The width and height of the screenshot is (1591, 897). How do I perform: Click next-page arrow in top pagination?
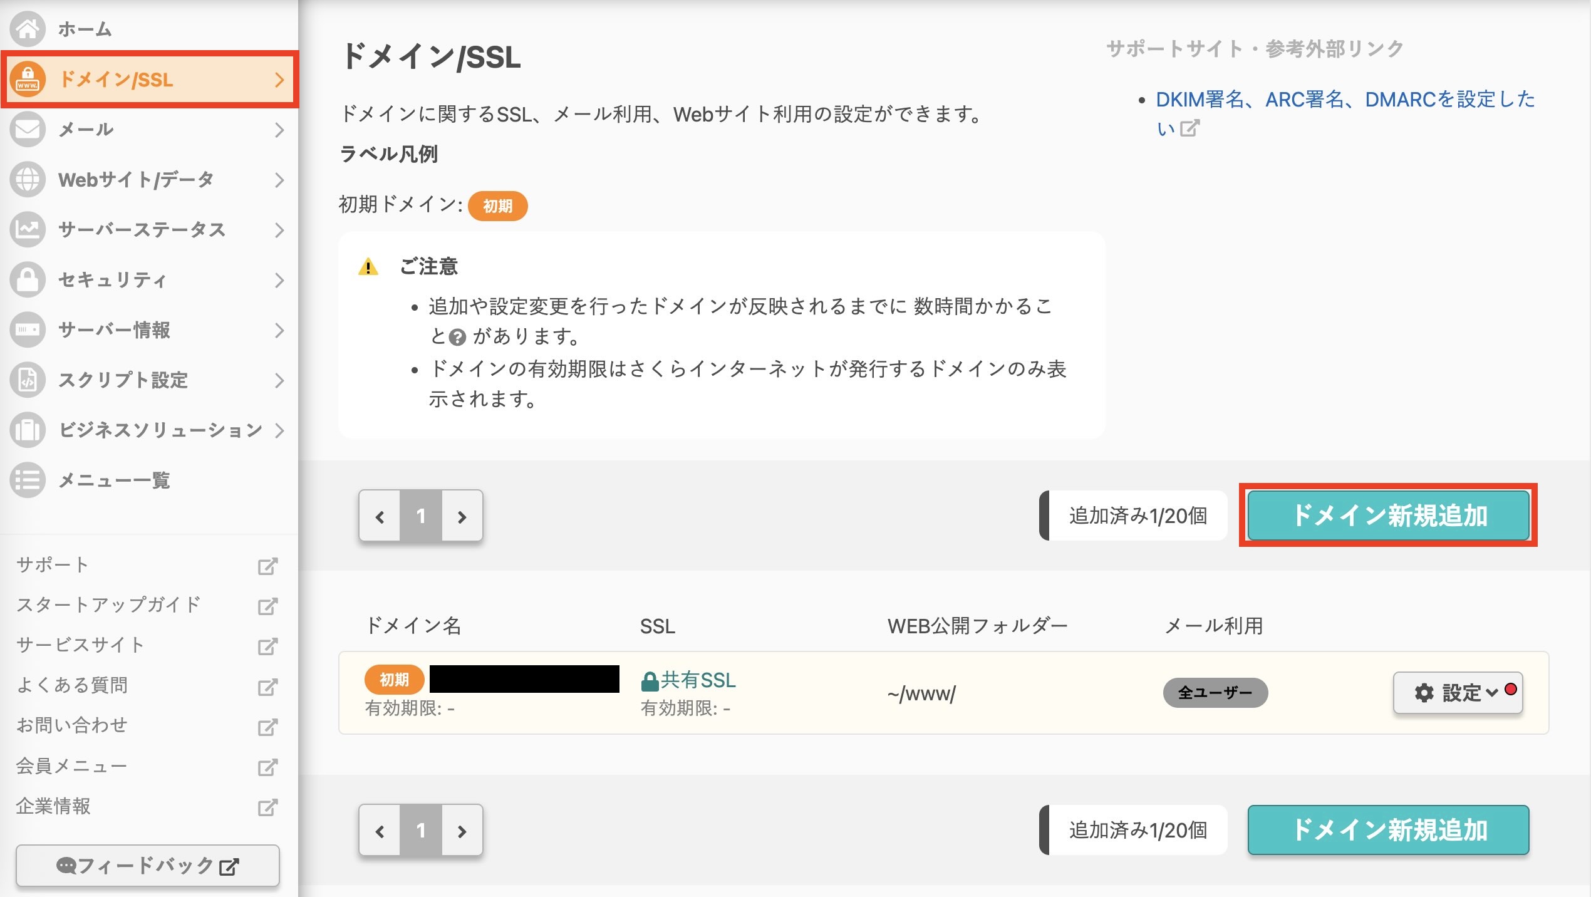tap(462, 516)
